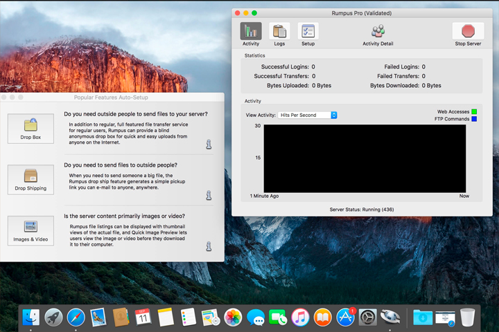Open Photos from the Dock
The height and width of the screenshot is (332, 499).
[233, 317]
